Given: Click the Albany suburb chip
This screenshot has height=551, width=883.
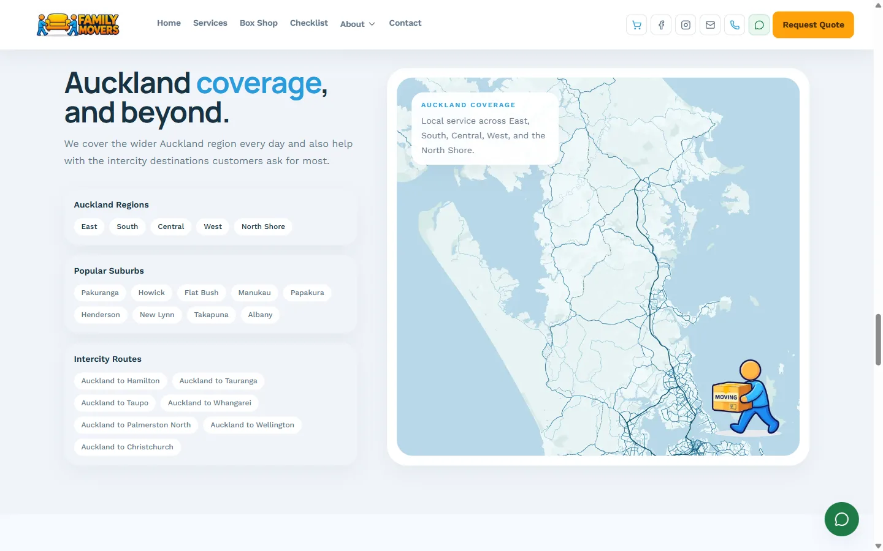Looking at the screenshot, I should coord(260,315).
